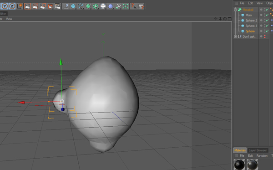Switch to the Layer Browser tab
The width and height of the screenshot is (273, 170).
(x=258, y=150)
